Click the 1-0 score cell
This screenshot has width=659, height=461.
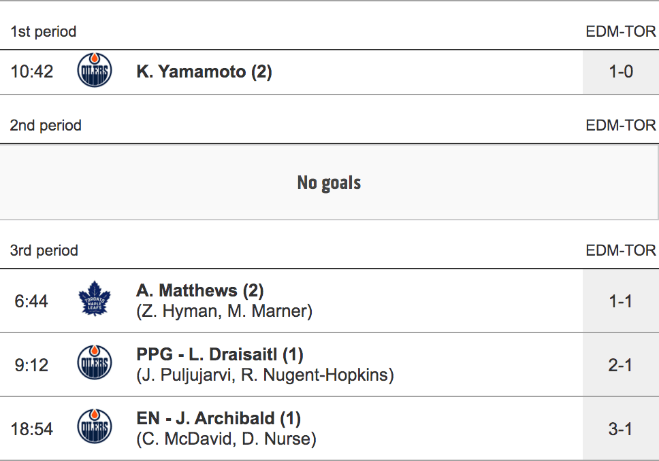pos(620,71)
